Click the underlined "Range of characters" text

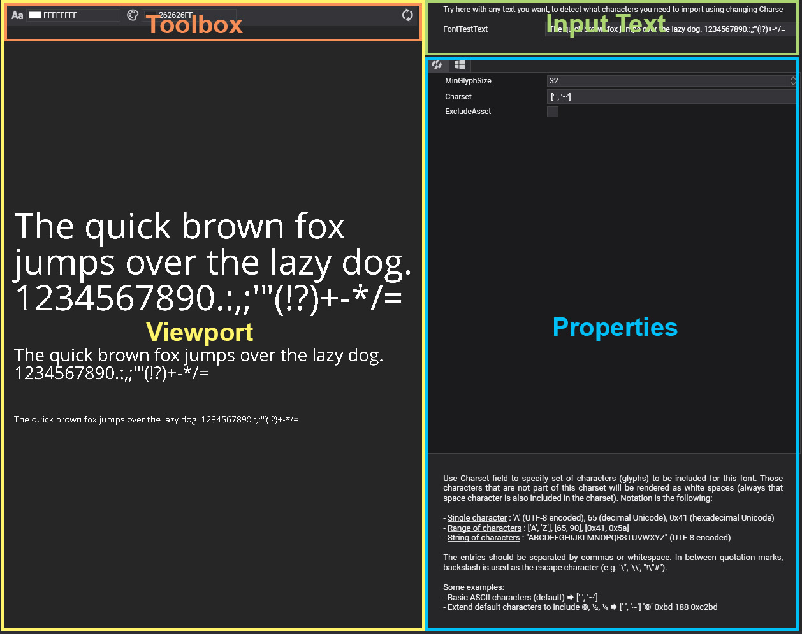(x=484, y=528)
